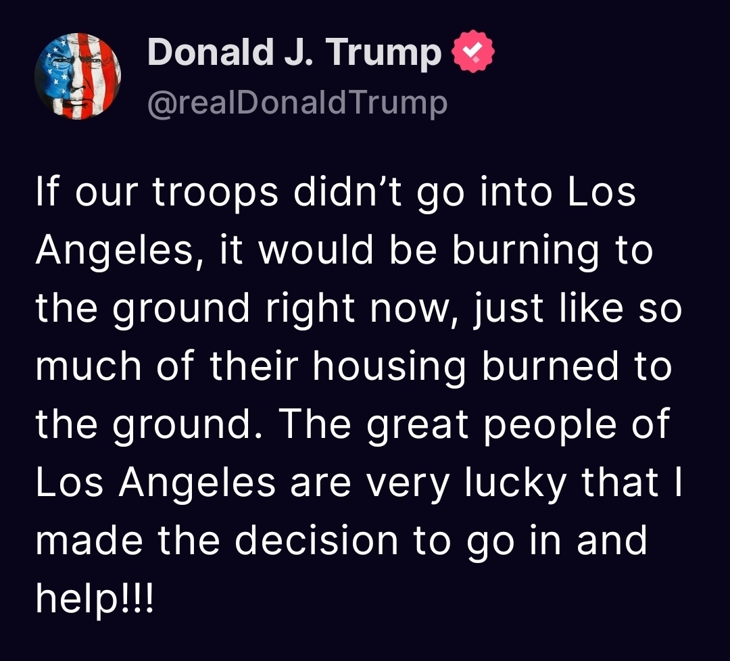This screenshot has width=730, height=661.
Task: Select the word "housing" in the post
Action: (389, 366)
